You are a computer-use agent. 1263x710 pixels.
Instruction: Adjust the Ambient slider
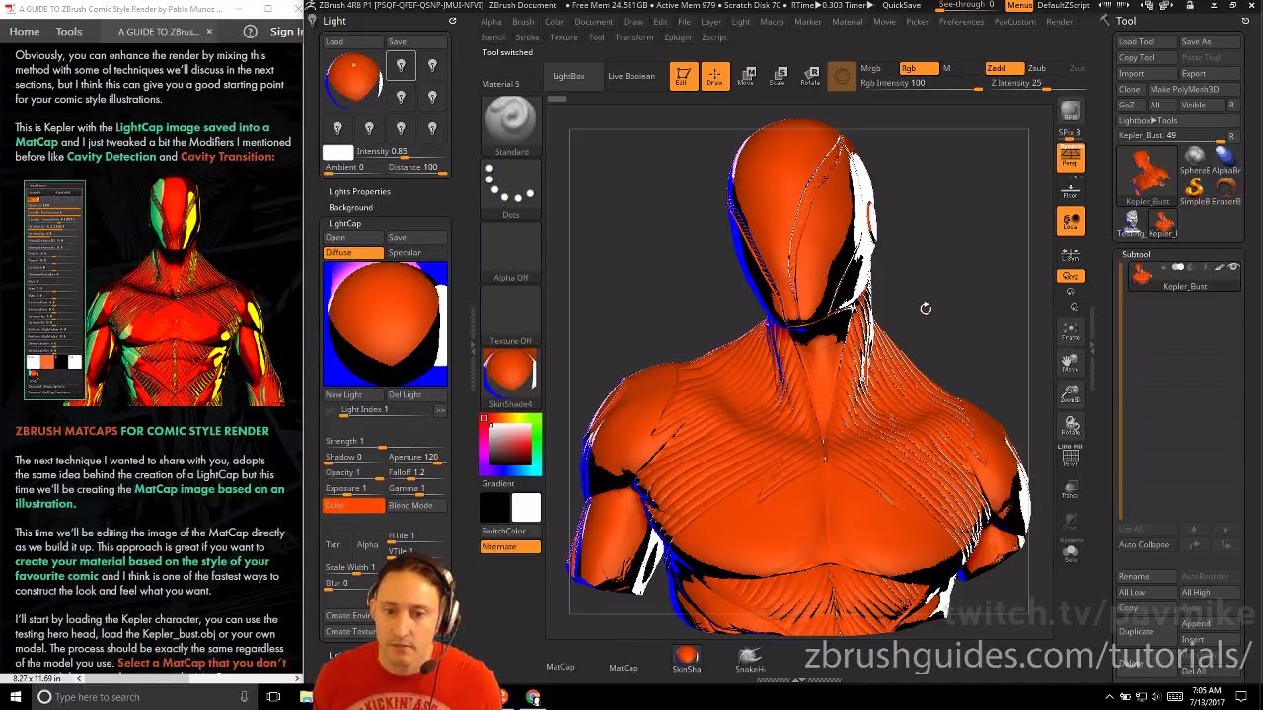coord(353,168)
